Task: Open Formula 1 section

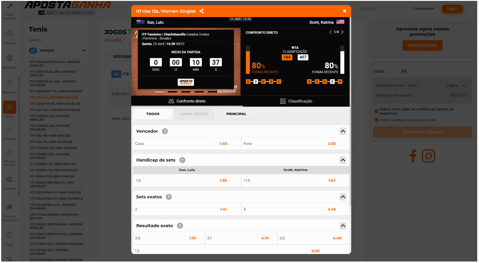Action: coord(9,185)
